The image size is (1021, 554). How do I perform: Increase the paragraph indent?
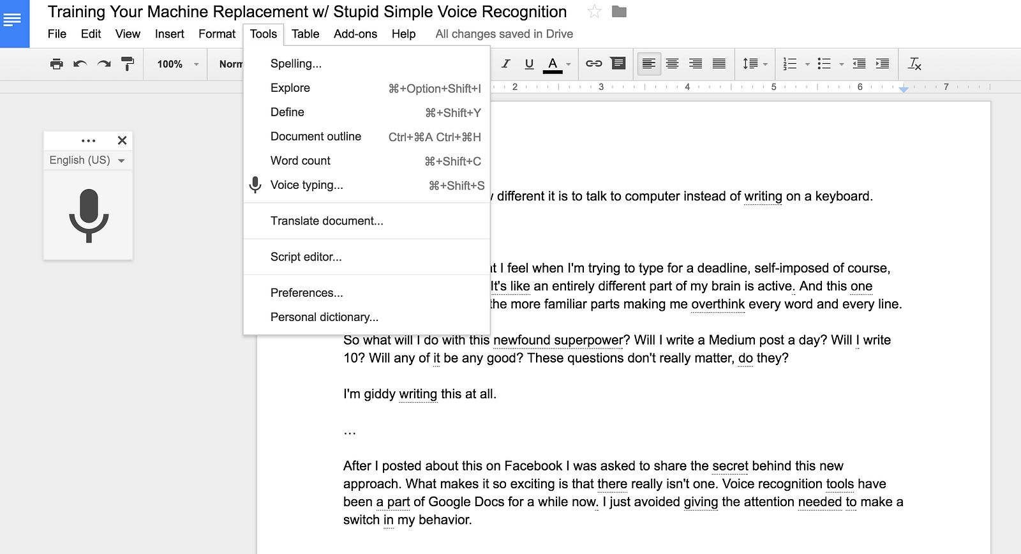883,64
